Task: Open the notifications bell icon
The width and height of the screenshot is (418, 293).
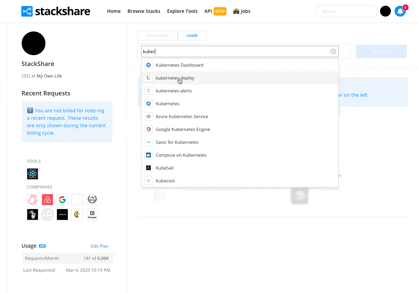Action: pyautogui.click(x=400, y=11)
